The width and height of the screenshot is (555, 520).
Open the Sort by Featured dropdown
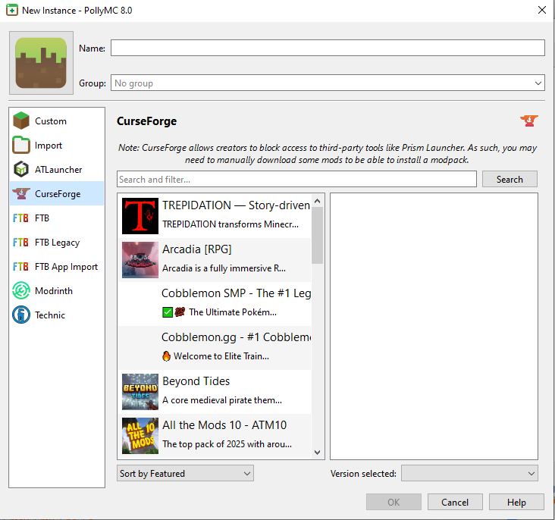(x=185, y=473)
